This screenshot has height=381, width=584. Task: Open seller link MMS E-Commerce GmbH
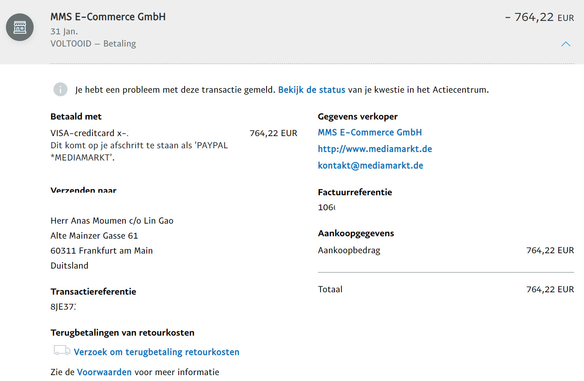[370, 133]
